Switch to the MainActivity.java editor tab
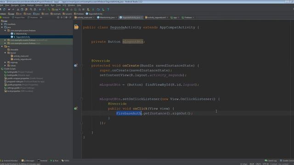 (107, 17)
